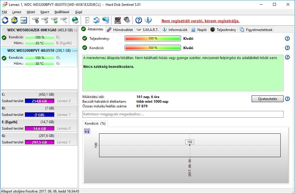Screen dimensions: 295x194
Task: Open the Súgó menu
Action: (x=79, y=12)
